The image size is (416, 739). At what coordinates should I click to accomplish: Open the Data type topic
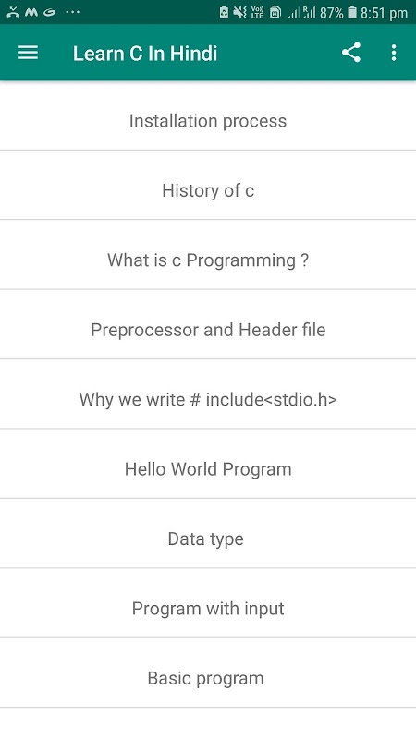(208, 539)
